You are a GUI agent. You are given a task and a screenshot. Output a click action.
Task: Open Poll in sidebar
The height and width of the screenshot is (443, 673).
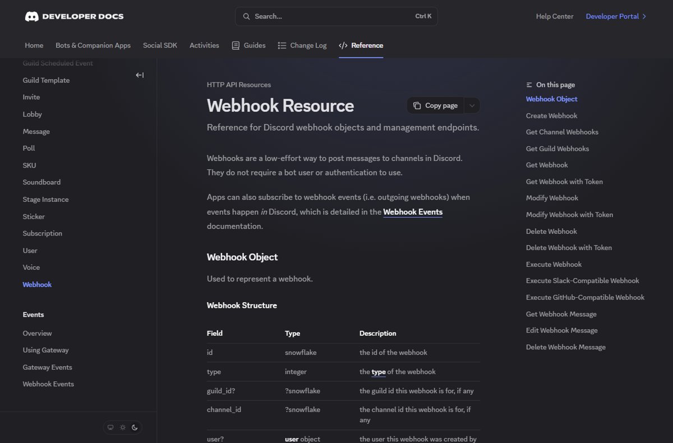tap(29, 148)
